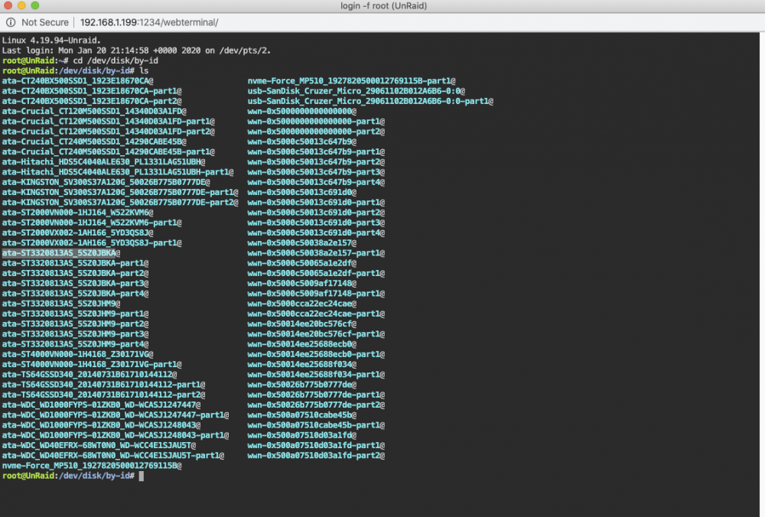Click entry ata-Hitachi_HDS5C4040ALE630_PL1331LAG51UBH
The width and height of the screenshot is (765, 517).
tap(102, 162)
